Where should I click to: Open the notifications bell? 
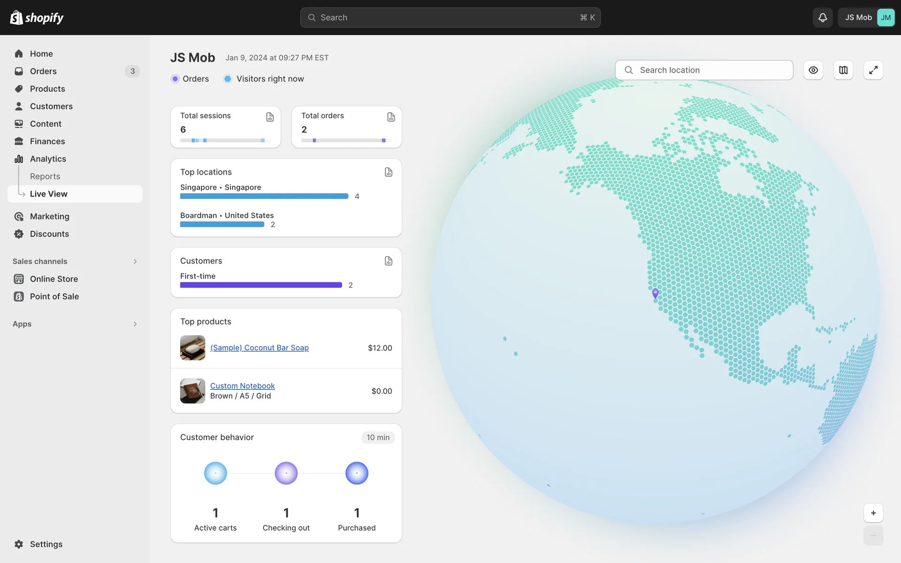click(823, 17)
